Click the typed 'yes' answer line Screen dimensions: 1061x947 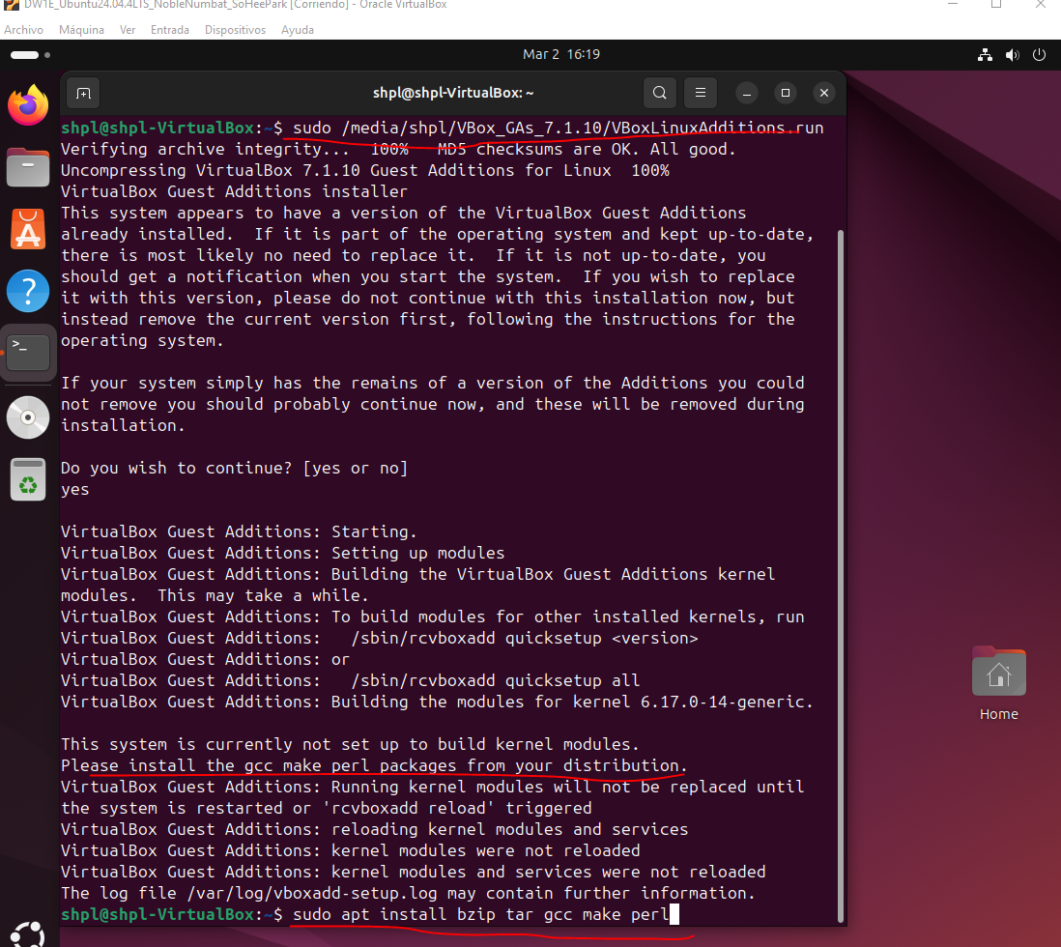tap(74, 489)
